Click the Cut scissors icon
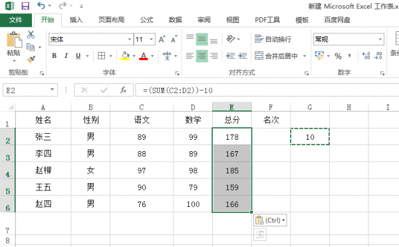Image resolution: width=399 pixels, height=247 pixels. point(31,35)
